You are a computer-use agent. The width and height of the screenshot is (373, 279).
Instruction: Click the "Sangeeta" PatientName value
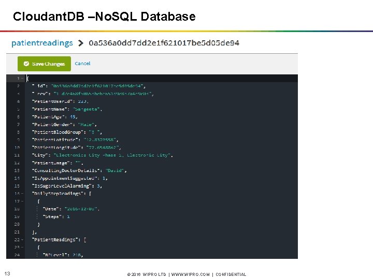tap(86, 109)
